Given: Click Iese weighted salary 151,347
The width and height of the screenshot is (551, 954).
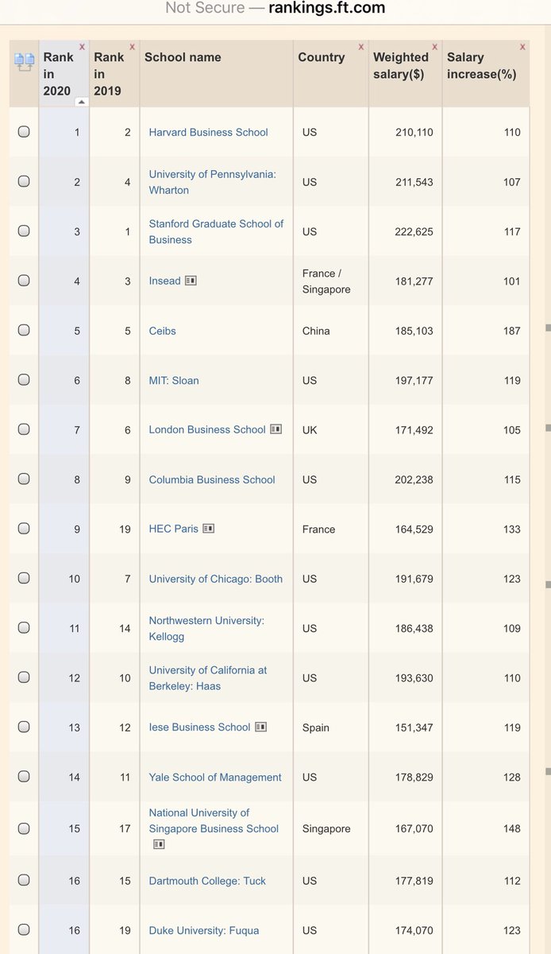Looking at the screenshot, I should (x=414, y=727).
